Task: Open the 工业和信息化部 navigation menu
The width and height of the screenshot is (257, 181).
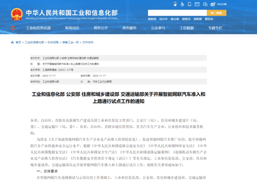Action: point(39,28)
